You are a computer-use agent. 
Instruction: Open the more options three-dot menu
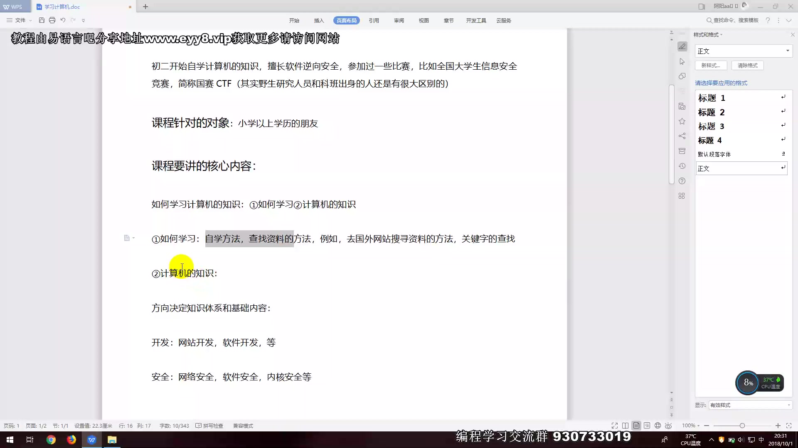[778, 20]
